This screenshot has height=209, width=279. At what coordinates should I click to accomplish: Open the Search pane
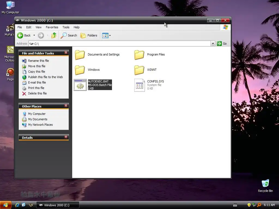69,35
